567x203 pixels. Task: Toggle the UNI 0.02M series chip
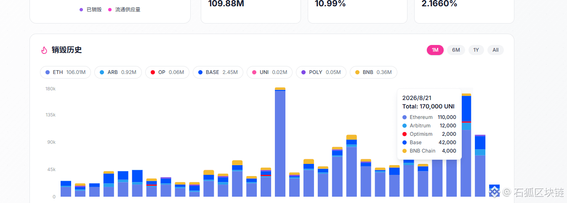[269, 72]
